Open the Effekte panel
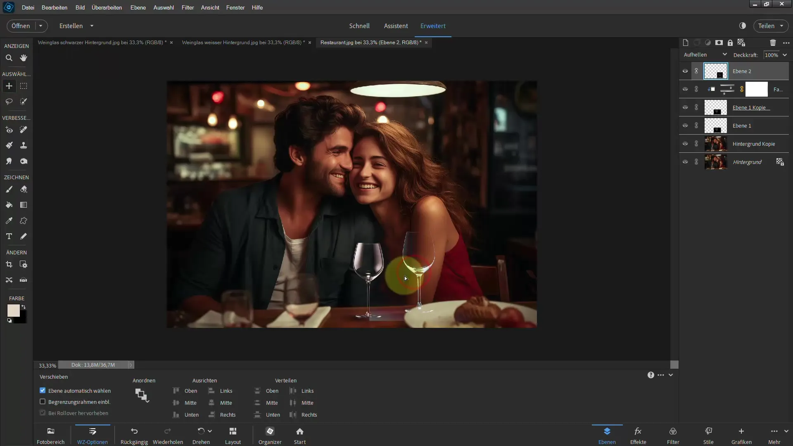The width and height of the screenshot is (793, 446). pos(638,436)
